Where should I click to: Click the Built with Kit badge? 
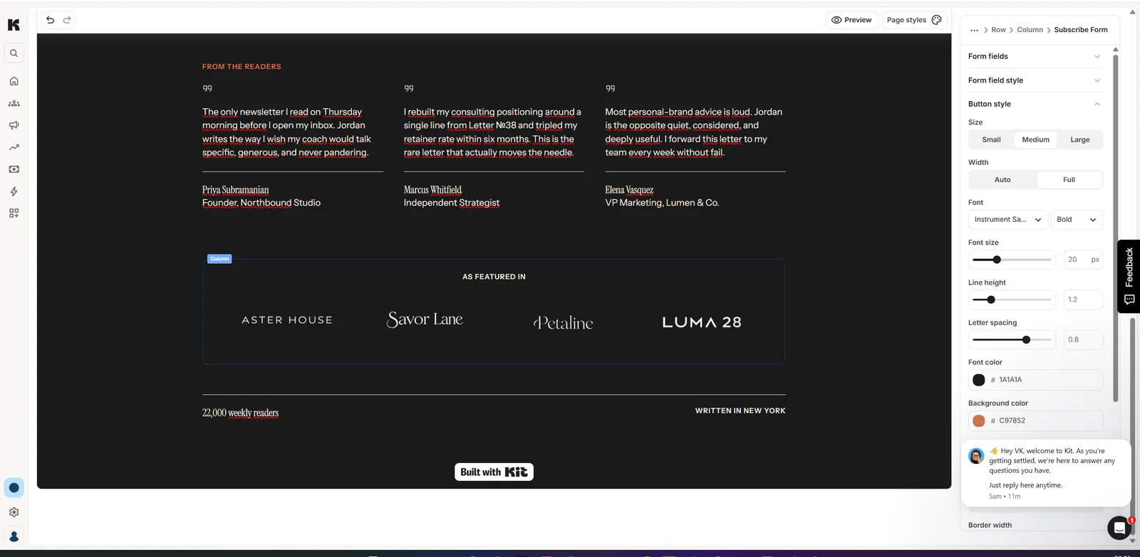coord(494,472)
